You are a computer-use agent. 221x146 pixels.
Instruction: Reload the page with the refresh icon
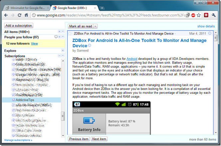[19, 15]
